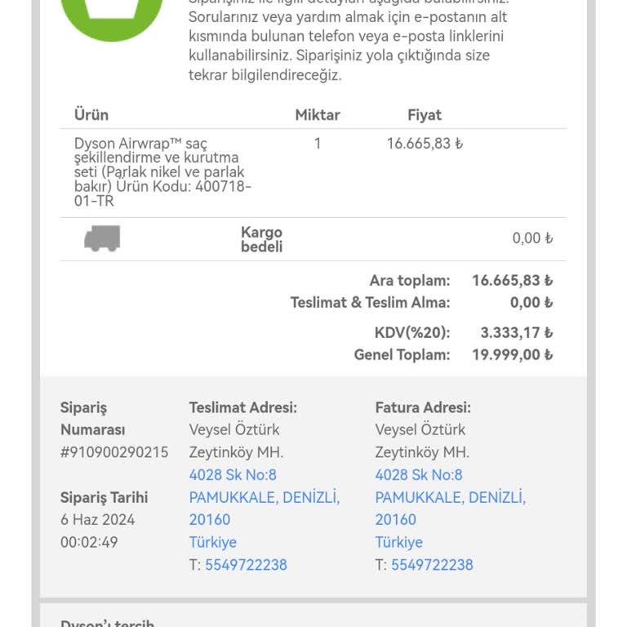Tap phone number under Fatura Adresi

pos(432,565)
